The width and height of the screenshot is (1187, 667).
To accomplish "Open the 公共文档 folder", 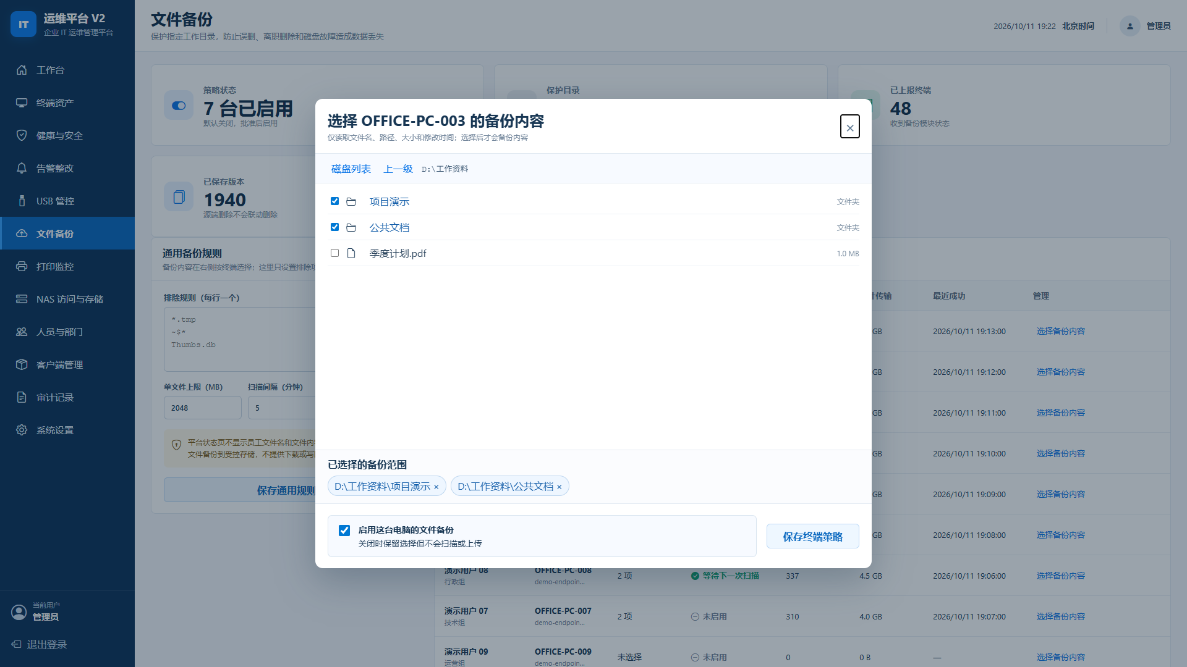I will (389, 227).
